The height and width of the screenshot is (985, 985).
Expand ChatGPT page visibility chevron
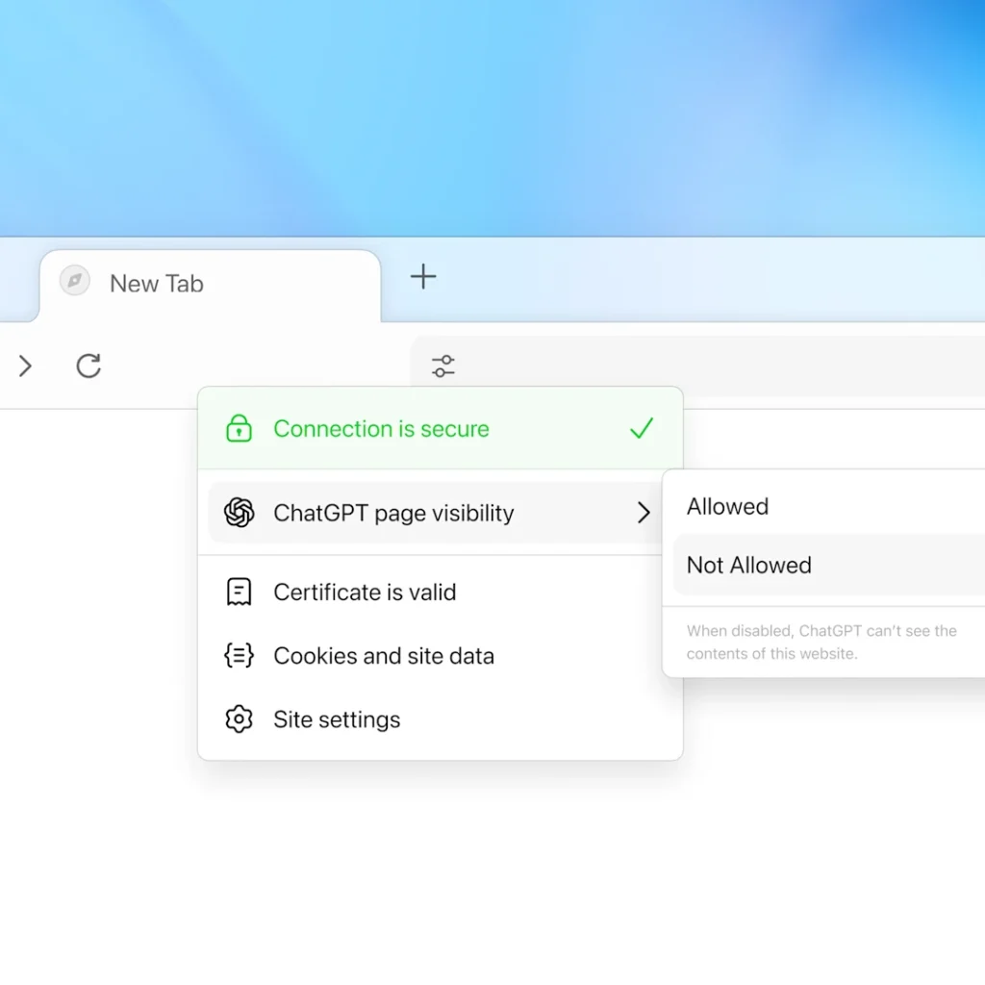(x=644, y=513)
